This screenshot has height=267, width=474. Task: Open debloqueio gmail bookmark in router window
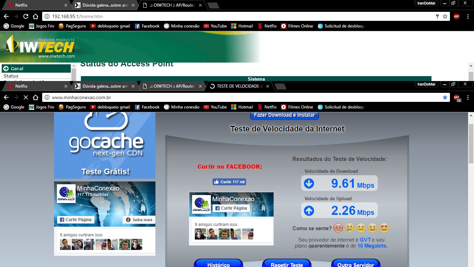pyautogui.click(x=110, y=26)
